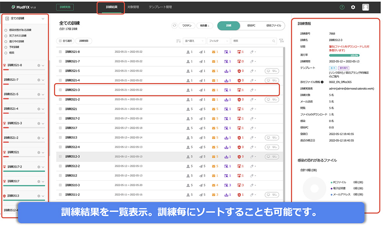Expand sidebar item 訓練0521-2 chevron
The width and height of the screenshot is (383, 229).
pyautogui.click(x=43, y=138)
